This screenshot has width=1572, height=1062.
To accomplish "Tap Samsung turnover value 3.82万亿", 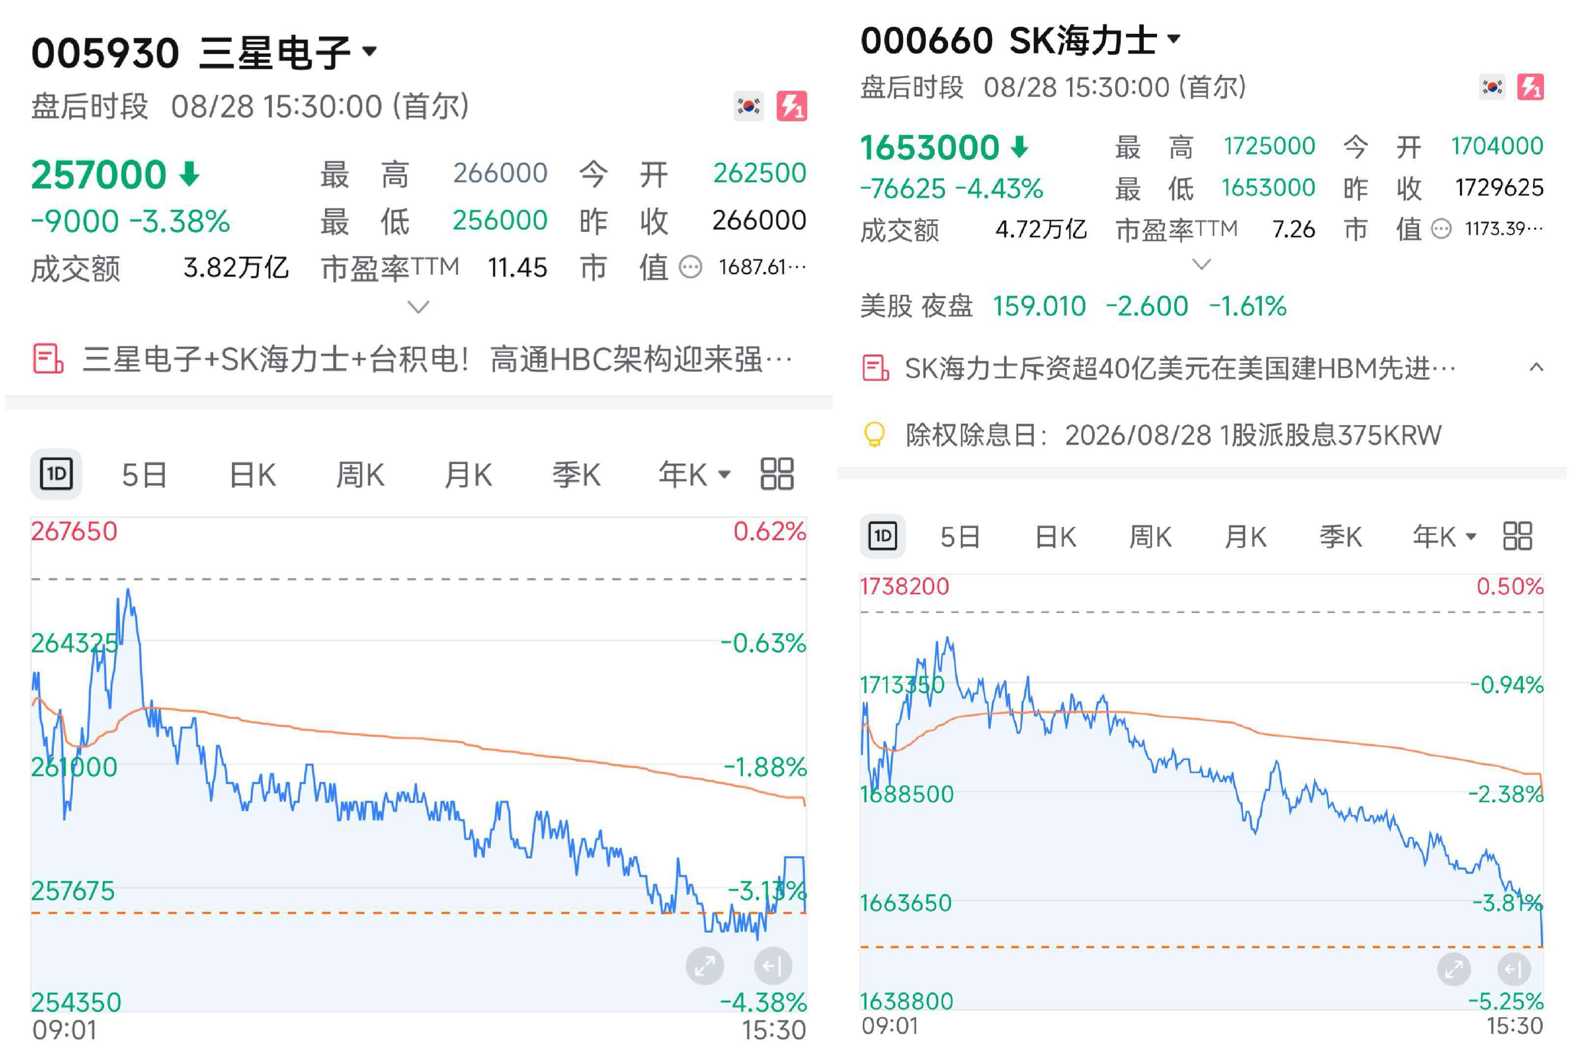I will click(x=236, y=268).
